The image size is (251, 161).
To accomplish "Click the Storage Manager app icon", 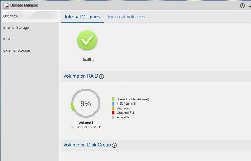I will [x=6, y=5].
